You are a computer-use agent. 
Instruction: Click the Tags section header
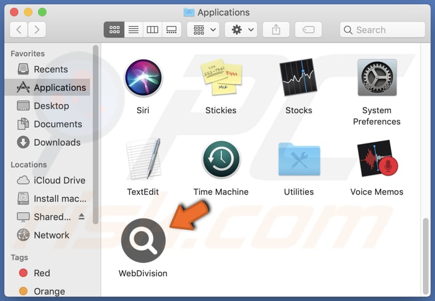[x=19, y=257]
